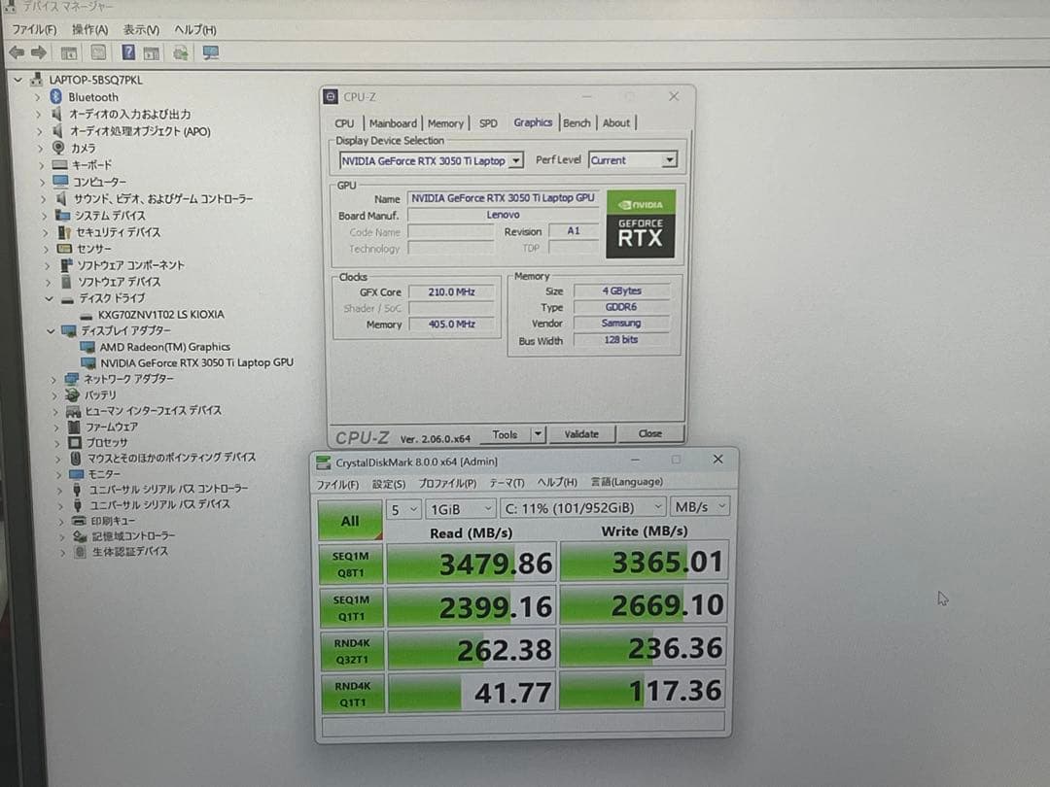The width and height of the screenshot is (1050, 787).
Task: Switch to the Mainboard tab
Action: click(x=393, y=123)
